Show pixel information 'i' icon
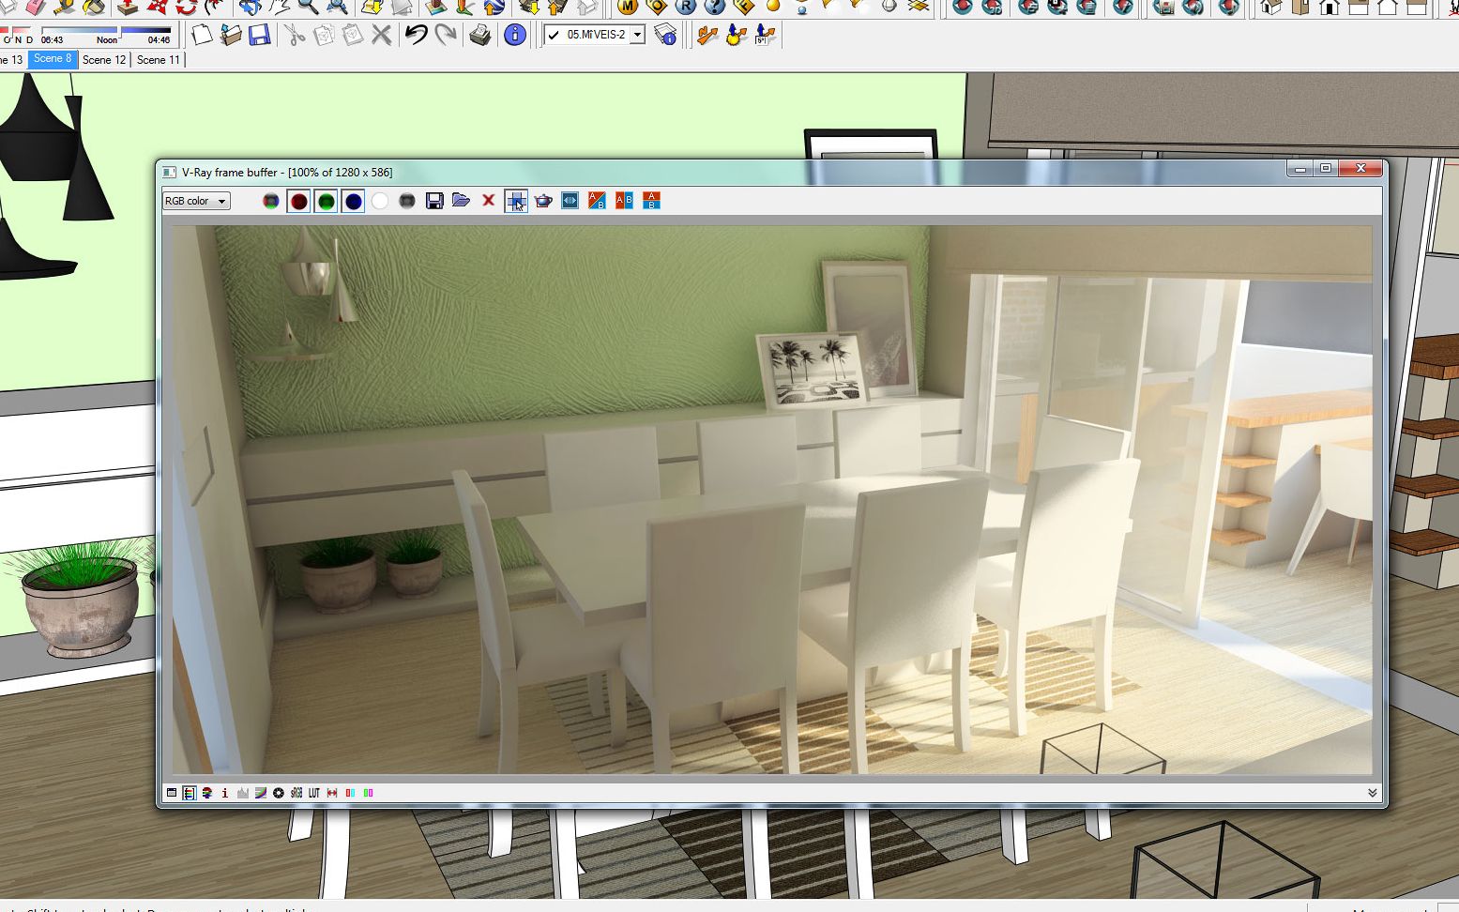Image resolution: width=1459 pixels, height=912 pixels. [x=224, y=793]
